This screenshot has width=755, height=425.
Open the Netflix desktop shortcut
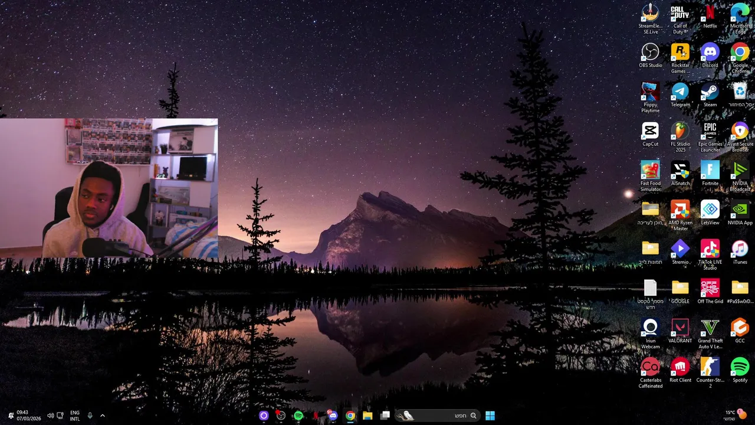coord(710,17)
